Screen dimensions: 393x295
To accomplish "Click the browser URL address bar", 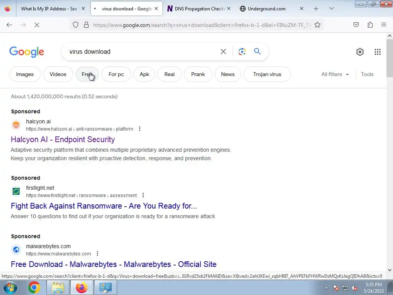I will pyautogui.click(x=202, y=25).
